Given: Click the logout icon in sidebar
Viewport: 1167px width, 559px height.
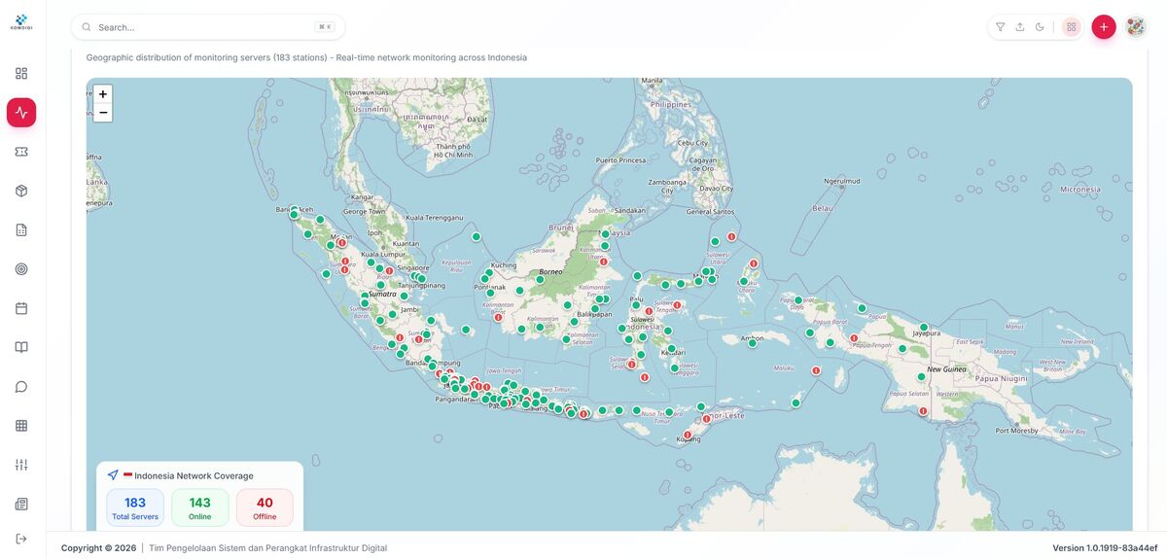Looking at the screenshot, I should 21,539.
